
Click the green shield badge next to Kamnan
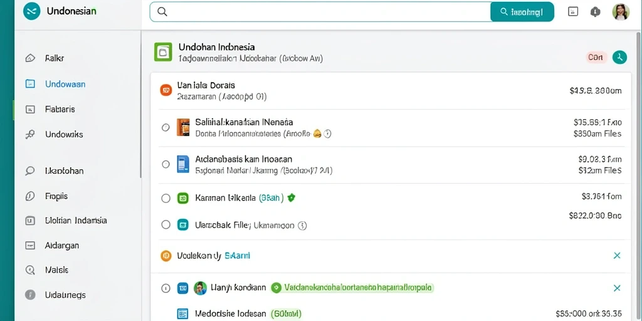click(291, 198)
